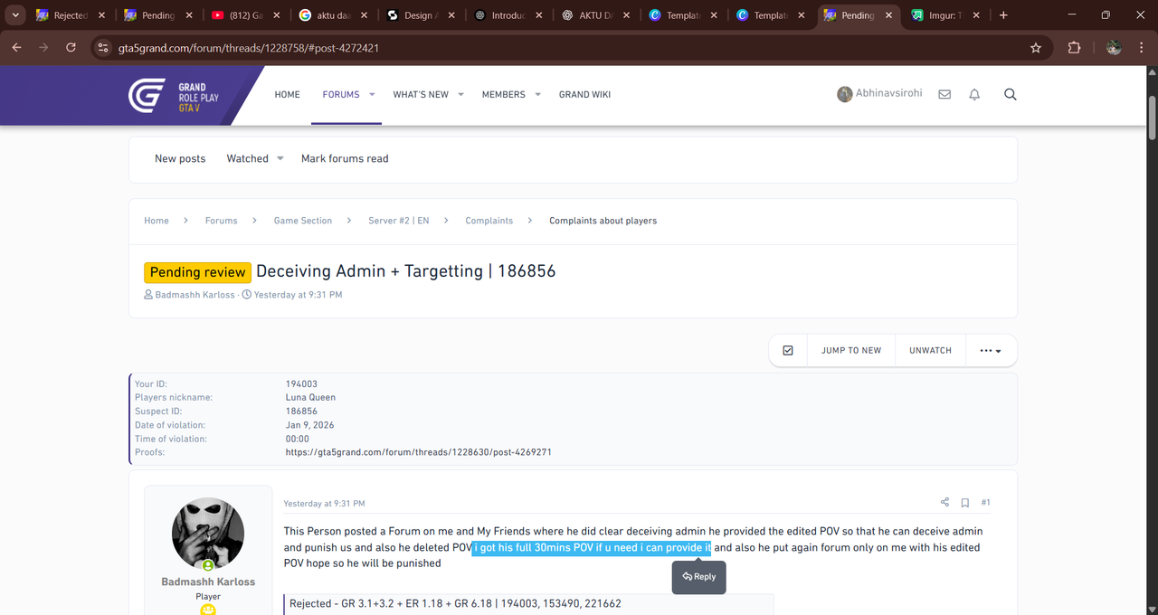Open the Proofs thread URL
The width and height of the screenshot is (1158, 615).
click(419, 452)
